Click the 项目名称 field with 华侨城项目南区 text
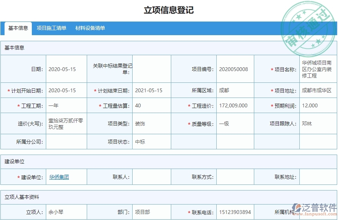The image size is (341, 220). pyautogui.click(x=317, y=69)
